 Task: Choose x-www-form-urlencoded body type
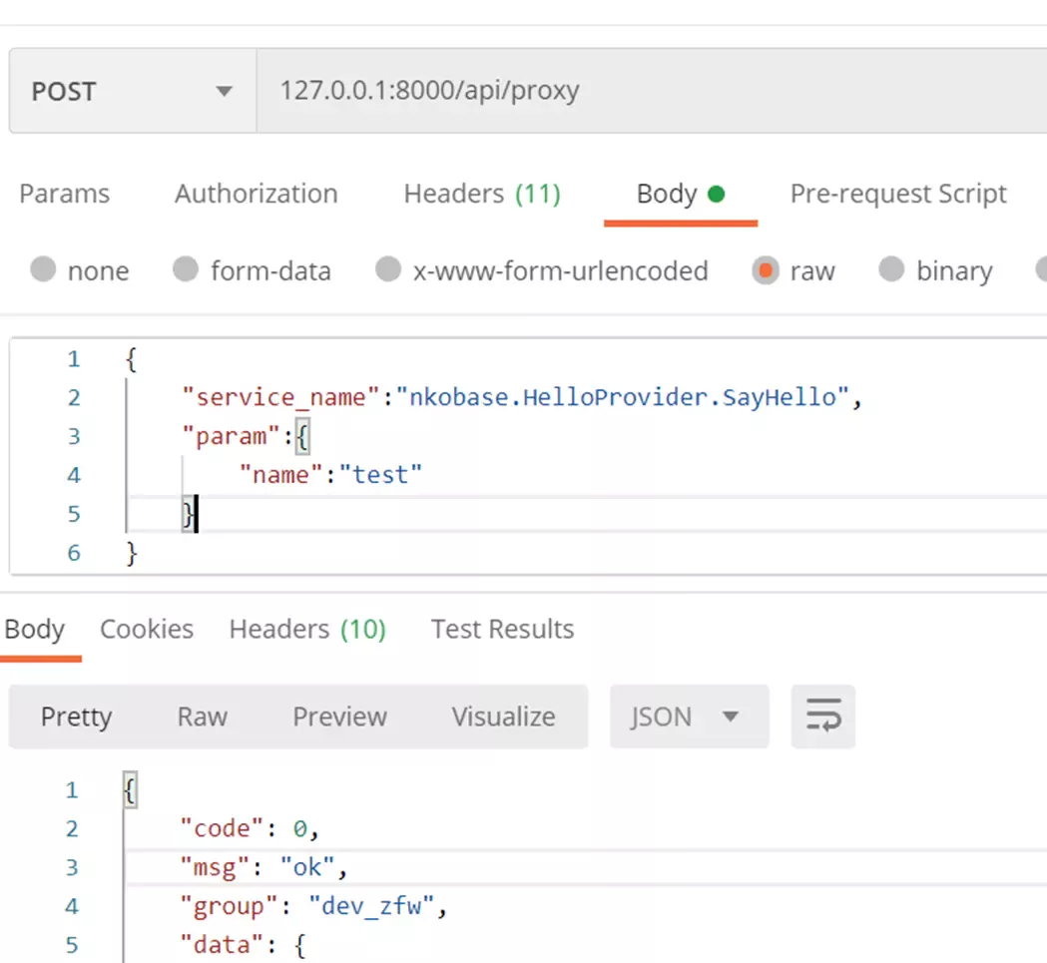pos(388,269)
